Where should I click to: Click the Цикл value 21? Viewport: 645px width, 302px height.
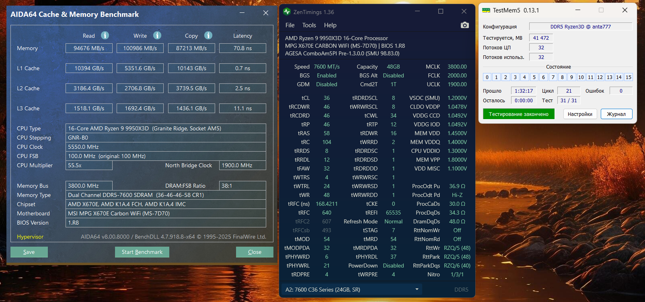click(569, 91)
